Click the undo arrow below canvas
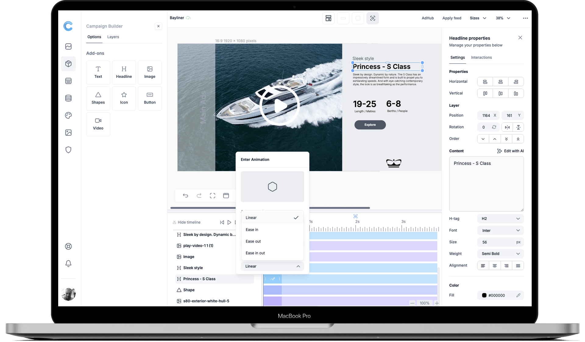Screen dimensions: 585x342 tap(186, 196)
